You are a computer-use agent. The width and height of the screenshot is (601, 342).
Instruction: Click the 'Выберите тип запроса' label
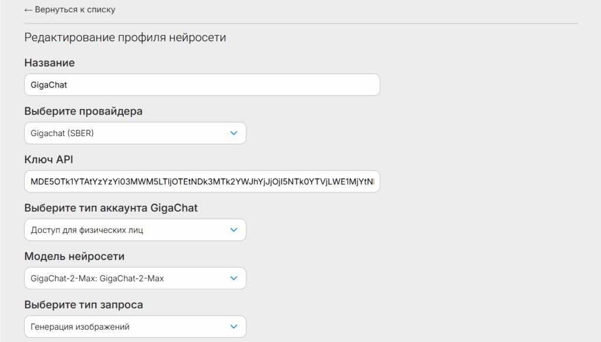tap(83, 305)
